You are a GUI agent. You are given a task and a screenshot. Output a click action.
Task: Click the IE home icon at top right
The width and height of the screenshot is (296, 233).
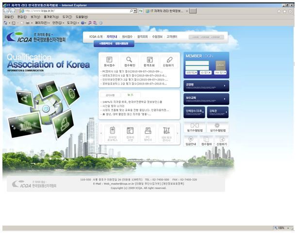[279, 11]
